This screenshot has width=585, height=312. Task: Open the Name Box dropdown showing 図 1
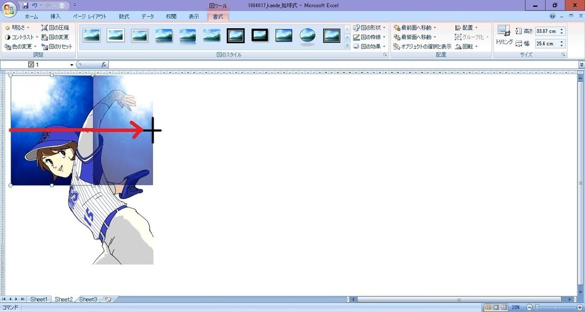[72, 65]
